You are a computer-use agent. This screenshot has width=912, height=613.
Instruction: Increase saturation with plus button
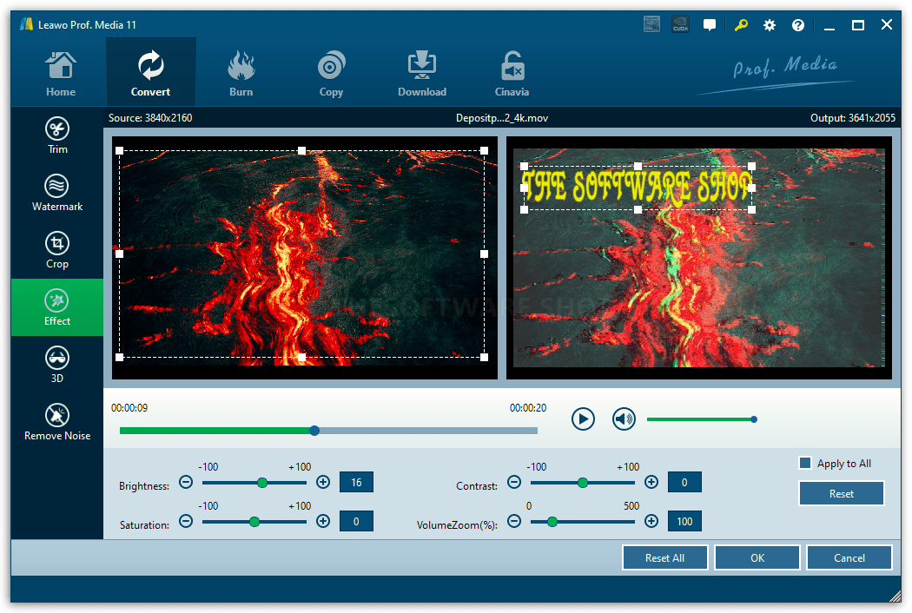[323, 521]
